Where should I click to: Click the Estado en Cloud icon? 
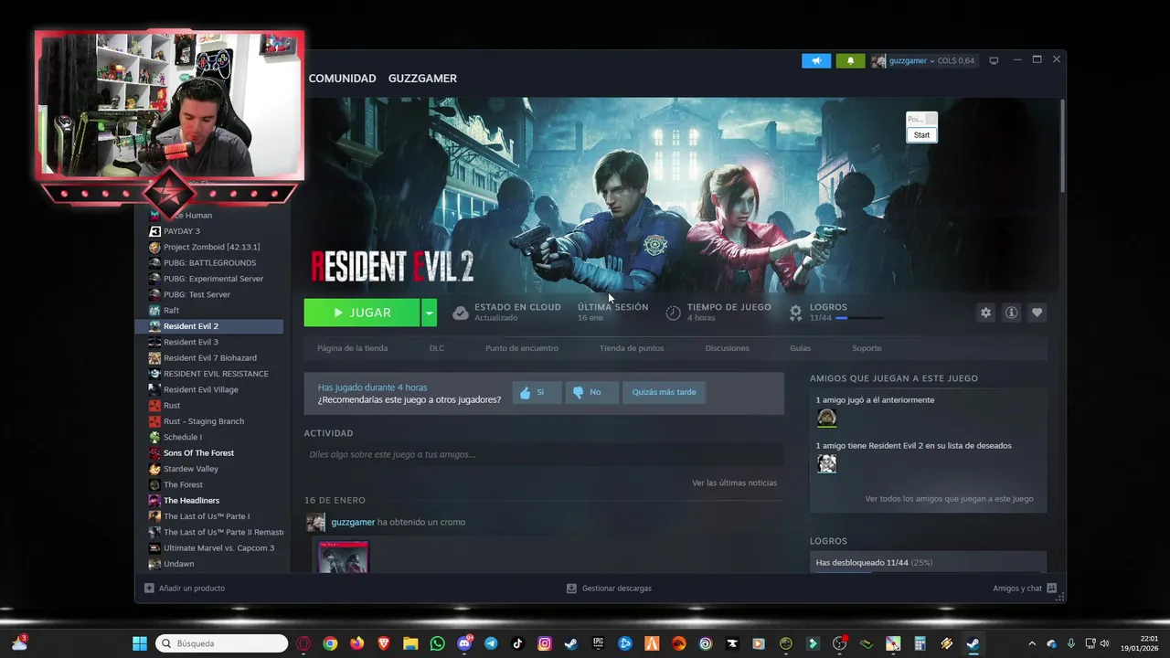coord(461,313)
